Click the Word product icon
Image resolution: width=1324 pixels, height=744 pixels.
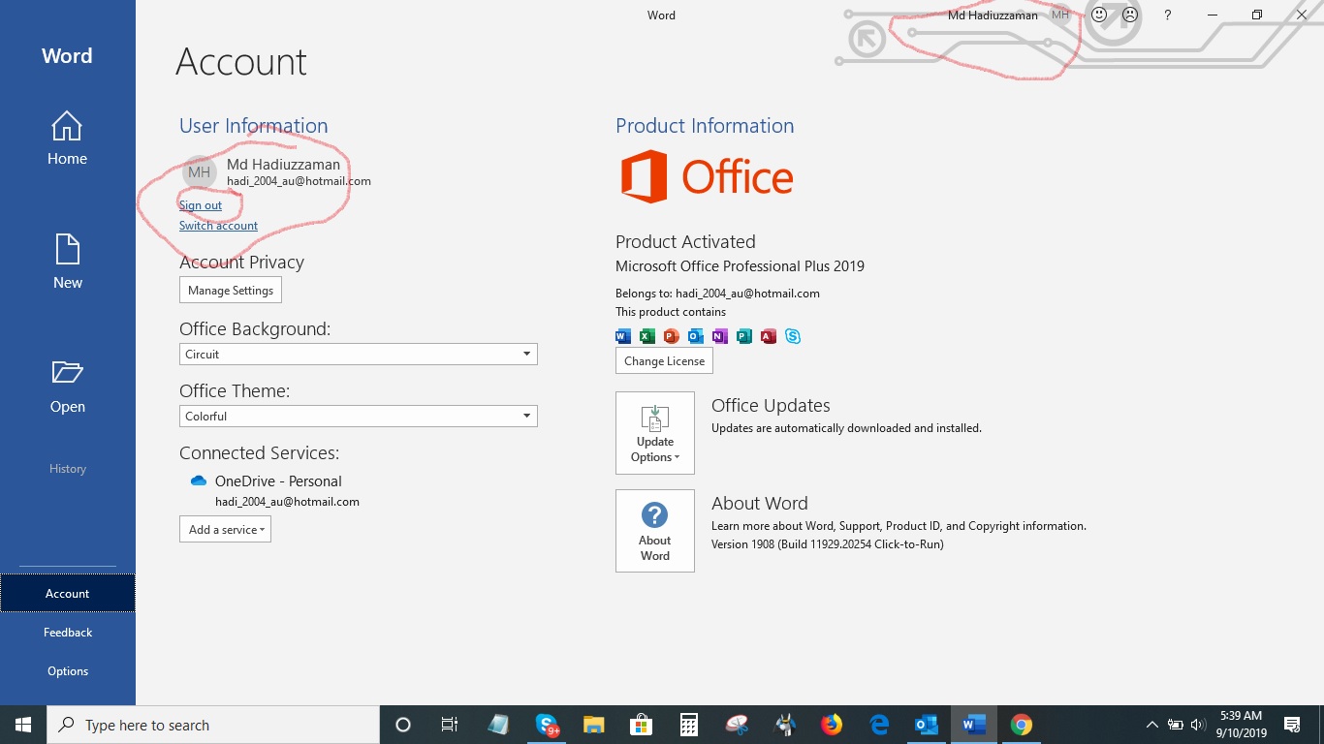point(623,336)
